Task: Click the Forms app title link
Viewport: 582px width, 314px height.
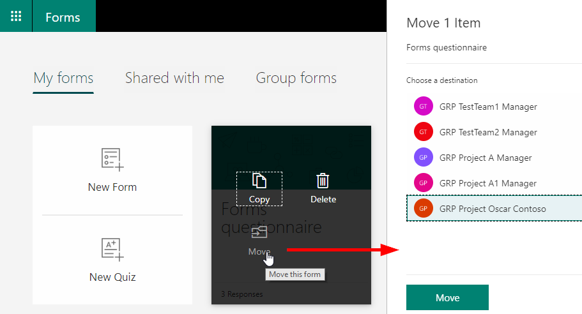Action: click(x=63, y=17)
